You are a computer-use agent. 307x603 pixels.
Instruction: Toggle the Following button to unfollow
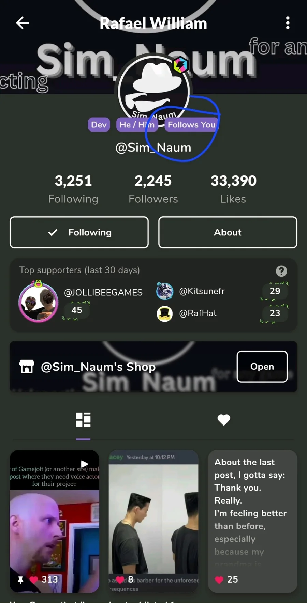click(x=79, y=232)
